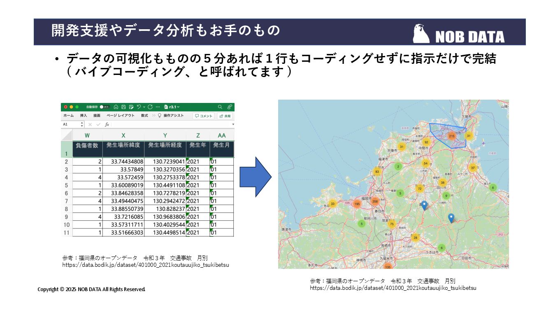Open the ページ レイアウト ribbon tab
The image size is (560, 315).
pyautogui.click(x=121, y=116)
